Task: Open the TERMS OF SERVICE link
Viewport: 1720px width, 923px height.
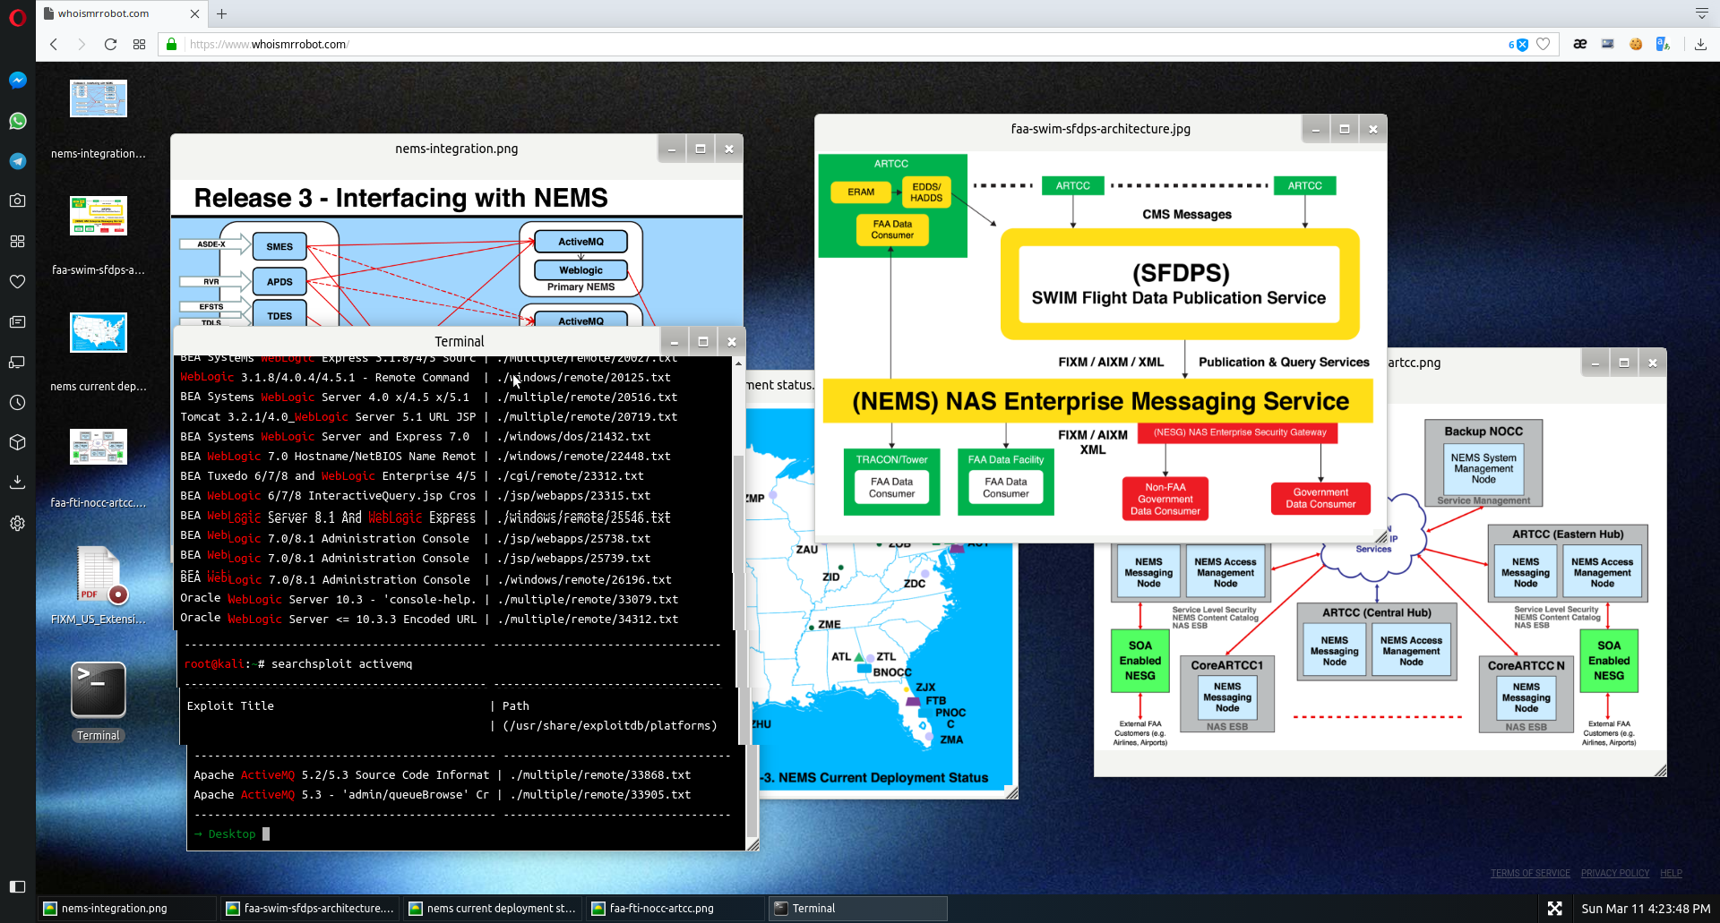Action: pos(1530,873)
